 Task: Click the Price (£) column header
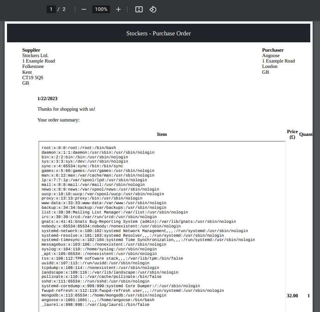[x=292, y=134]
